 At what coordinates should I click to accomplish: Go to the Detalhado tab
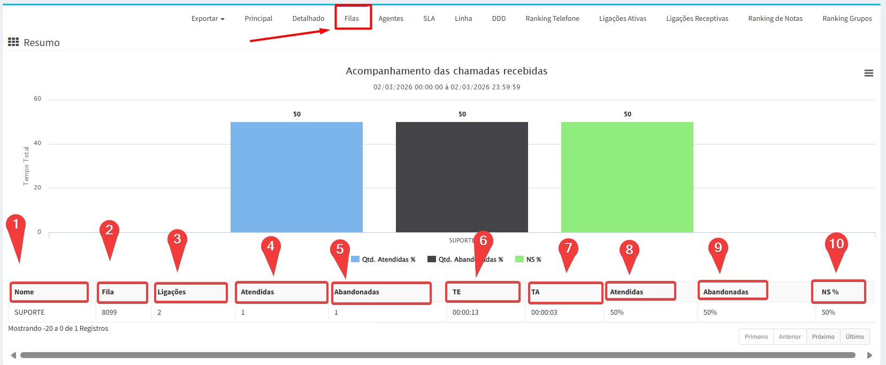pos(308,19)
